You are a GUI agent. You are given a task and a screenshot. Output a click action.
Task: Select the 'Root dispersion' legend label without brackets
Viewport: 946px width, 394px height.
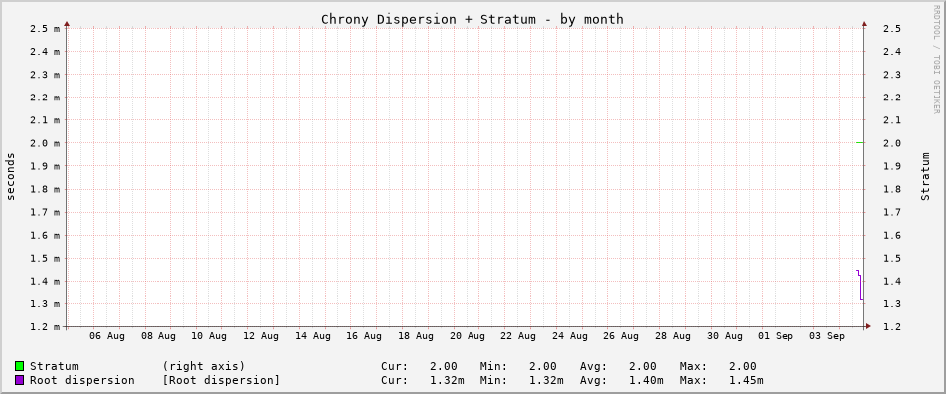tap(82, 381)
